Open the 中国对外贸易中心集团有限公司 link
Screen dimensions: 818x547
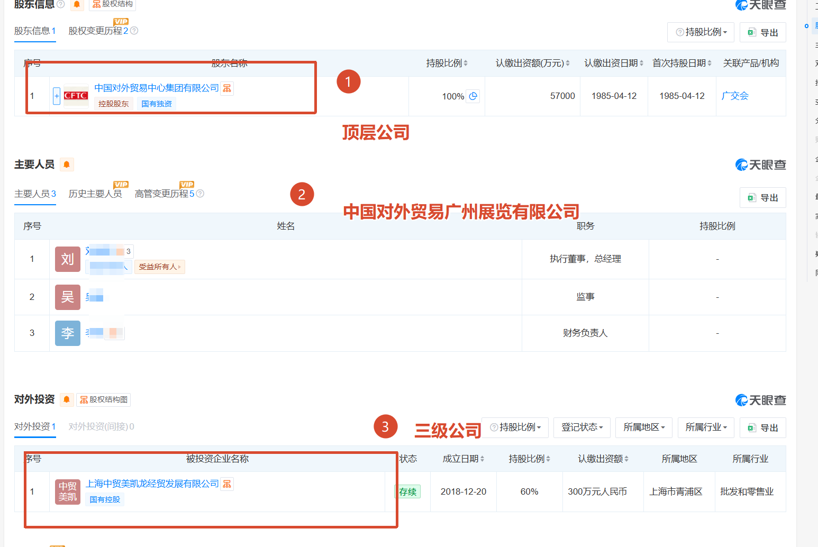click(157, 88)
